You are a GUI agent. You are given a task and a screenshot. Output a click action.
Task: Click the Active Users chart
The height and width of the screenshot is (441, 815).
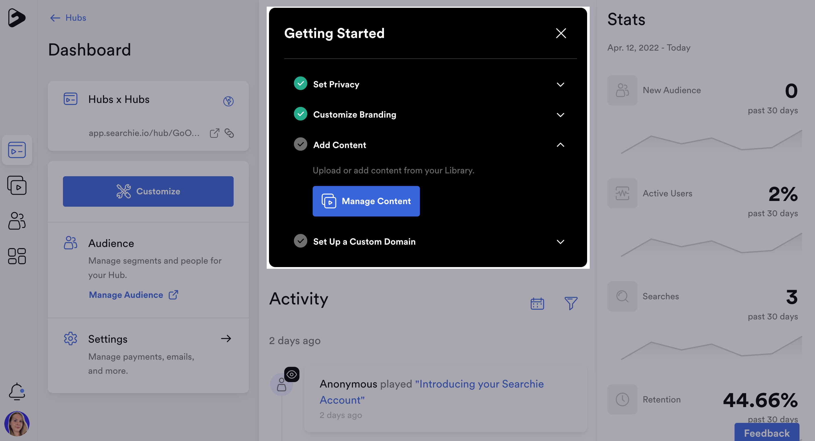point(711,245)
